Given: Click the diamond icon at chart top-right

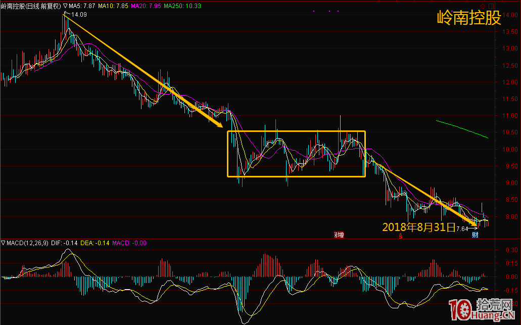Looking at the screenshot, I should click(x=483, y=6).
